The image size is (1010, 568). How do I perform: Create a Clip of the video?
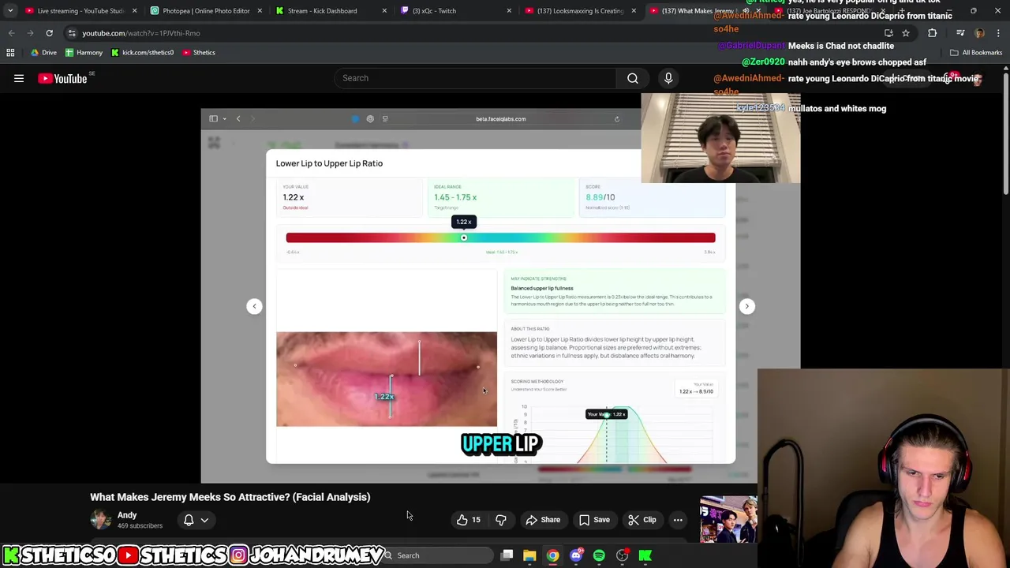coord(642,520)
